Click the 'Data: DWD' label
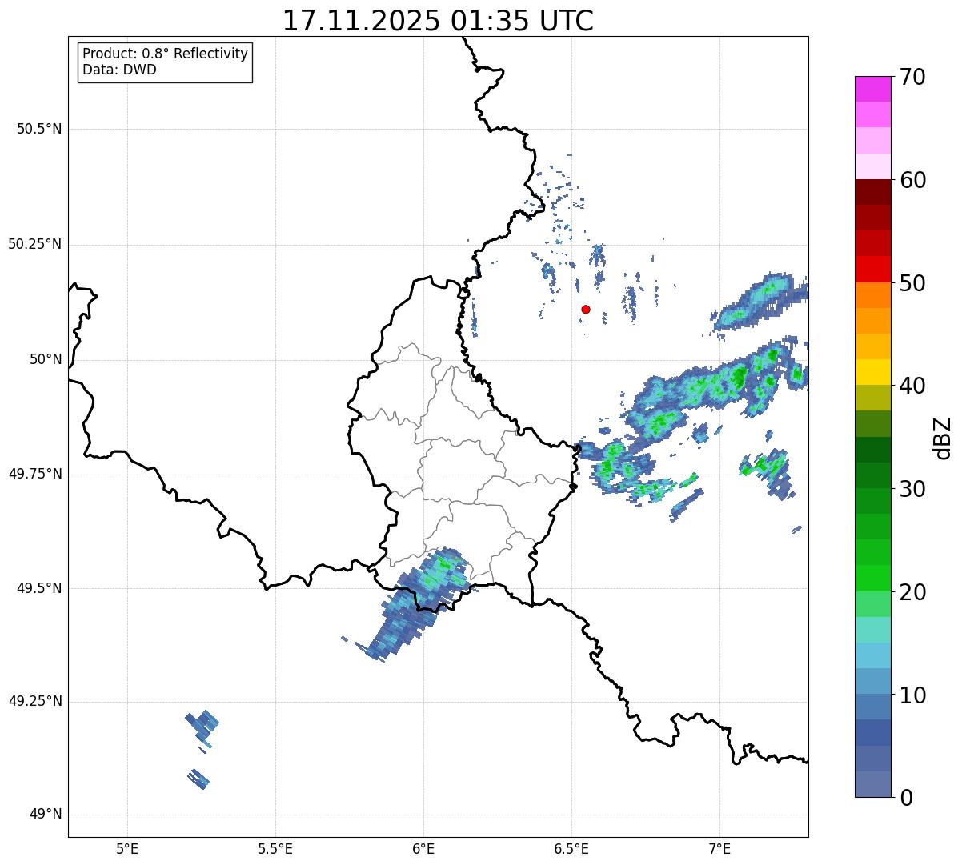 119,70
